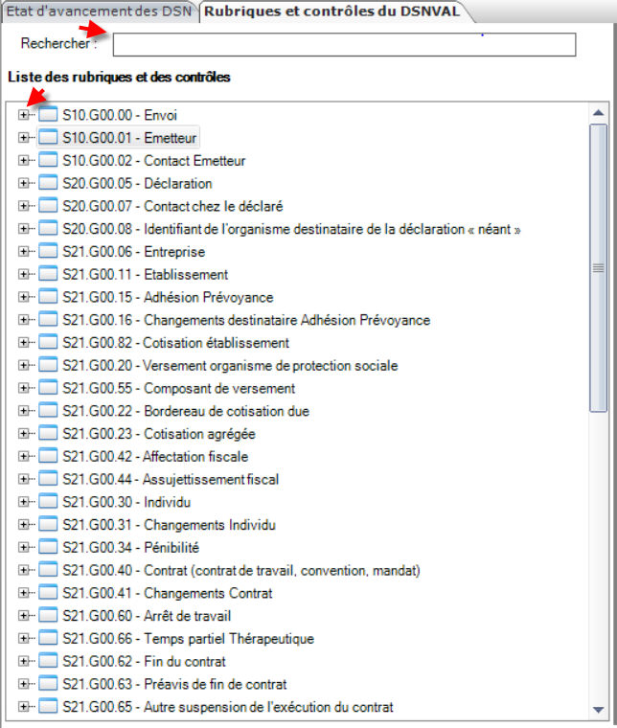Click the folder icon of S21.G00.16 row

pos(48,318)
